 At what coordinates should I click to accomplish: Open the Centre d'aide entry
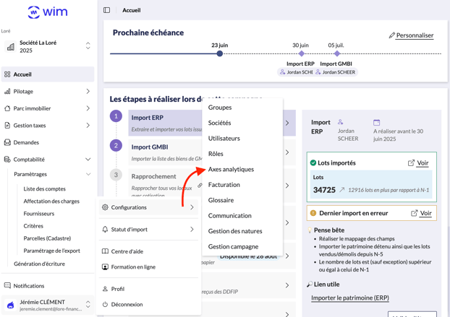[127, 251]
